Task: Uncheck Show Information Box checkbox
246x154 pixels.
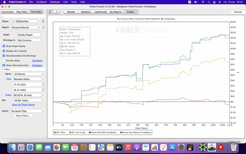Action: pos(4,65)
